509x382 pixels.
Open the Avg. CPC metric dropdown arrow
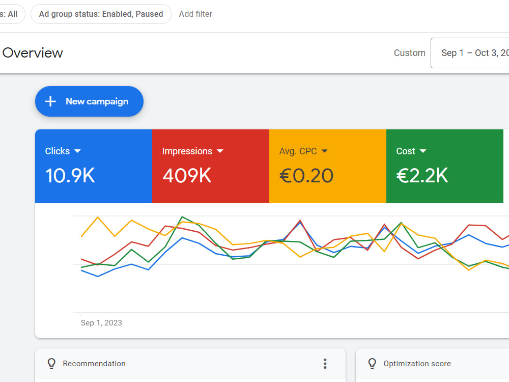[325, 151]
